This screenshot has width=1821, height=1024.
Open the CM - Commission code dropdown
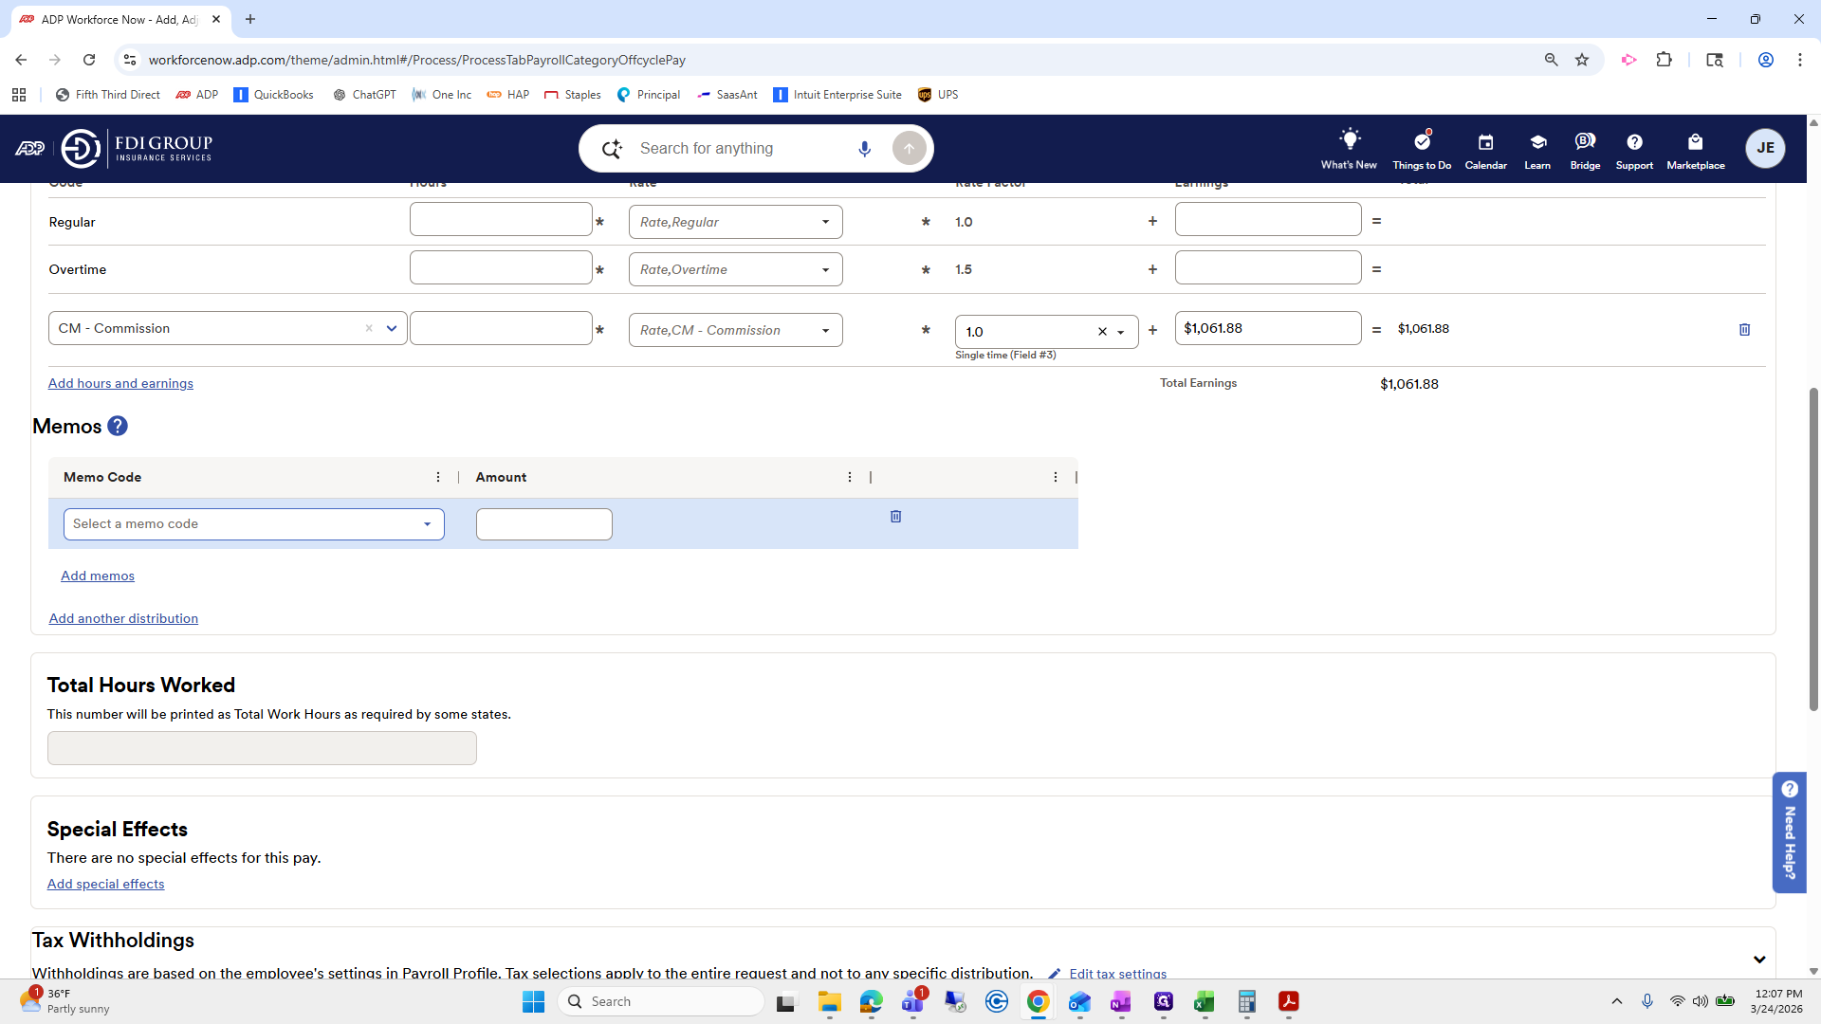(x=392, y=329)
